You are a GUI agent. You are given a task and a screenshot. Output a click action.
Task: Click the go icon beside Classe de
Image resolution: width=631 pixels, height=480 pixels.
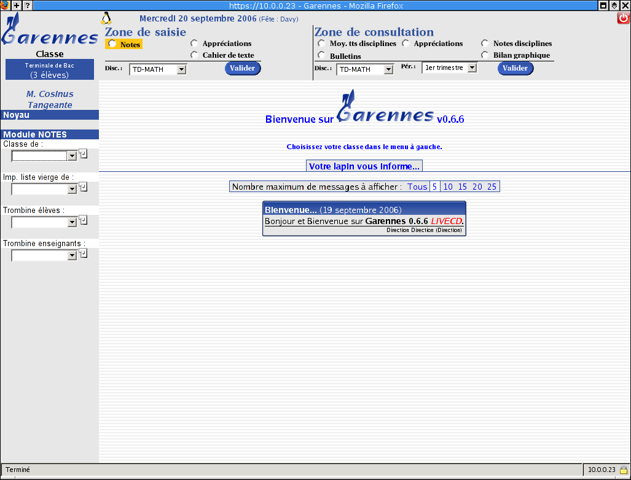pyautogui.click(x=83, y=154)
